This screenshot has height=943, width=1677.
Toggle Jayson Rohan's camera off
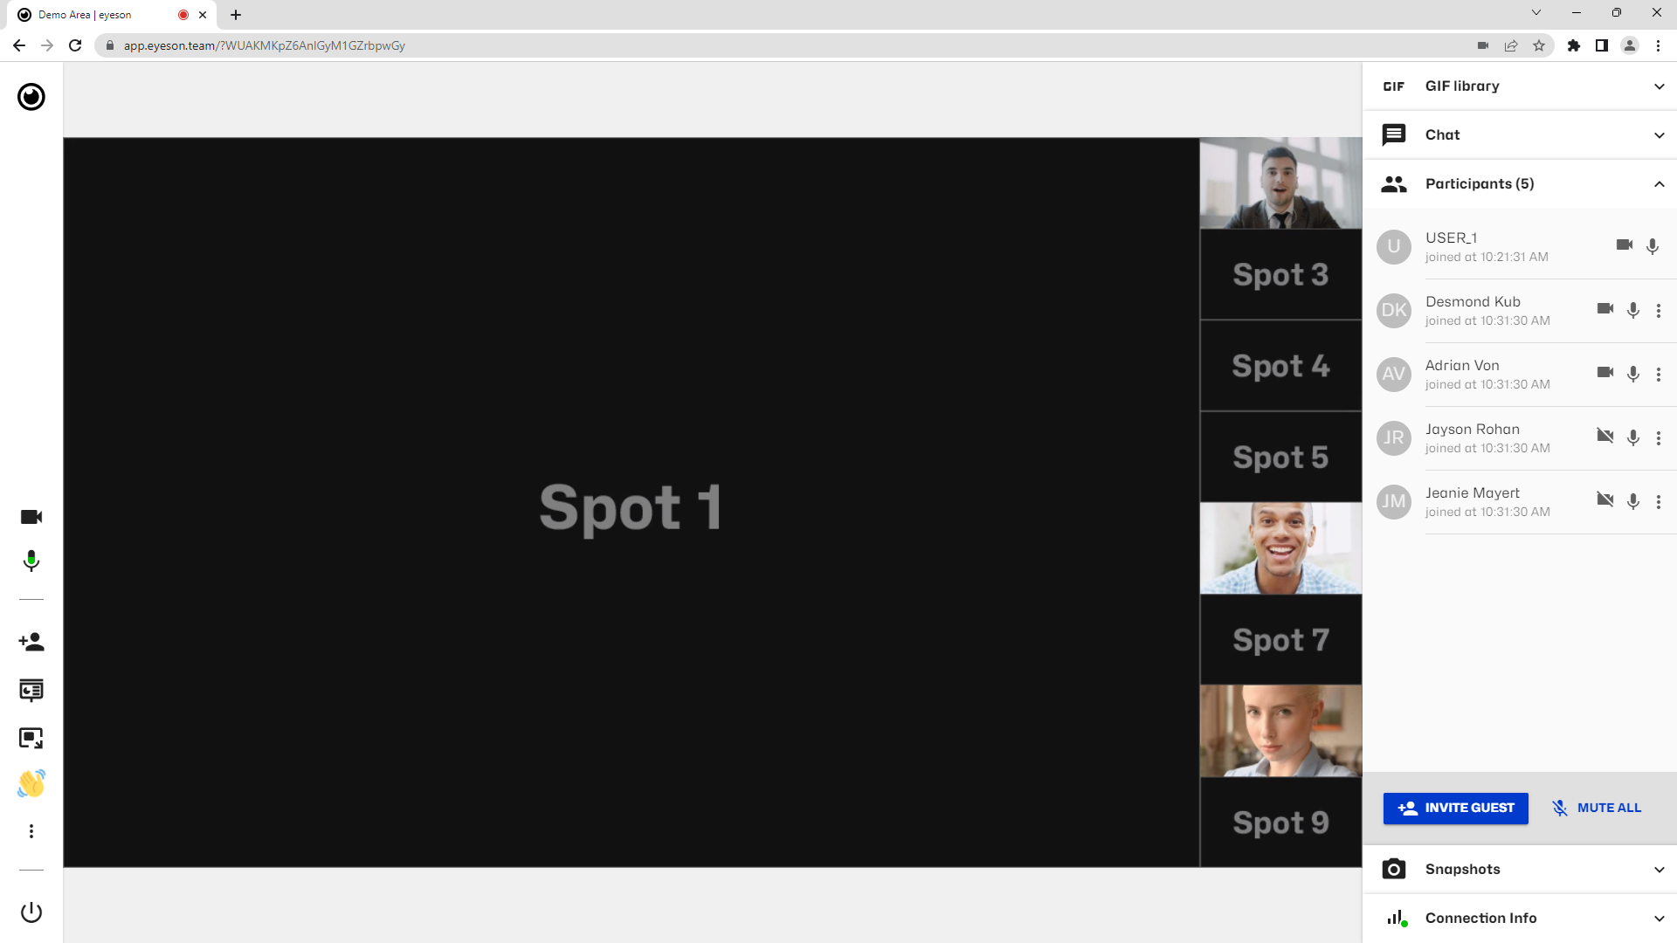(x=1605, y=437)
